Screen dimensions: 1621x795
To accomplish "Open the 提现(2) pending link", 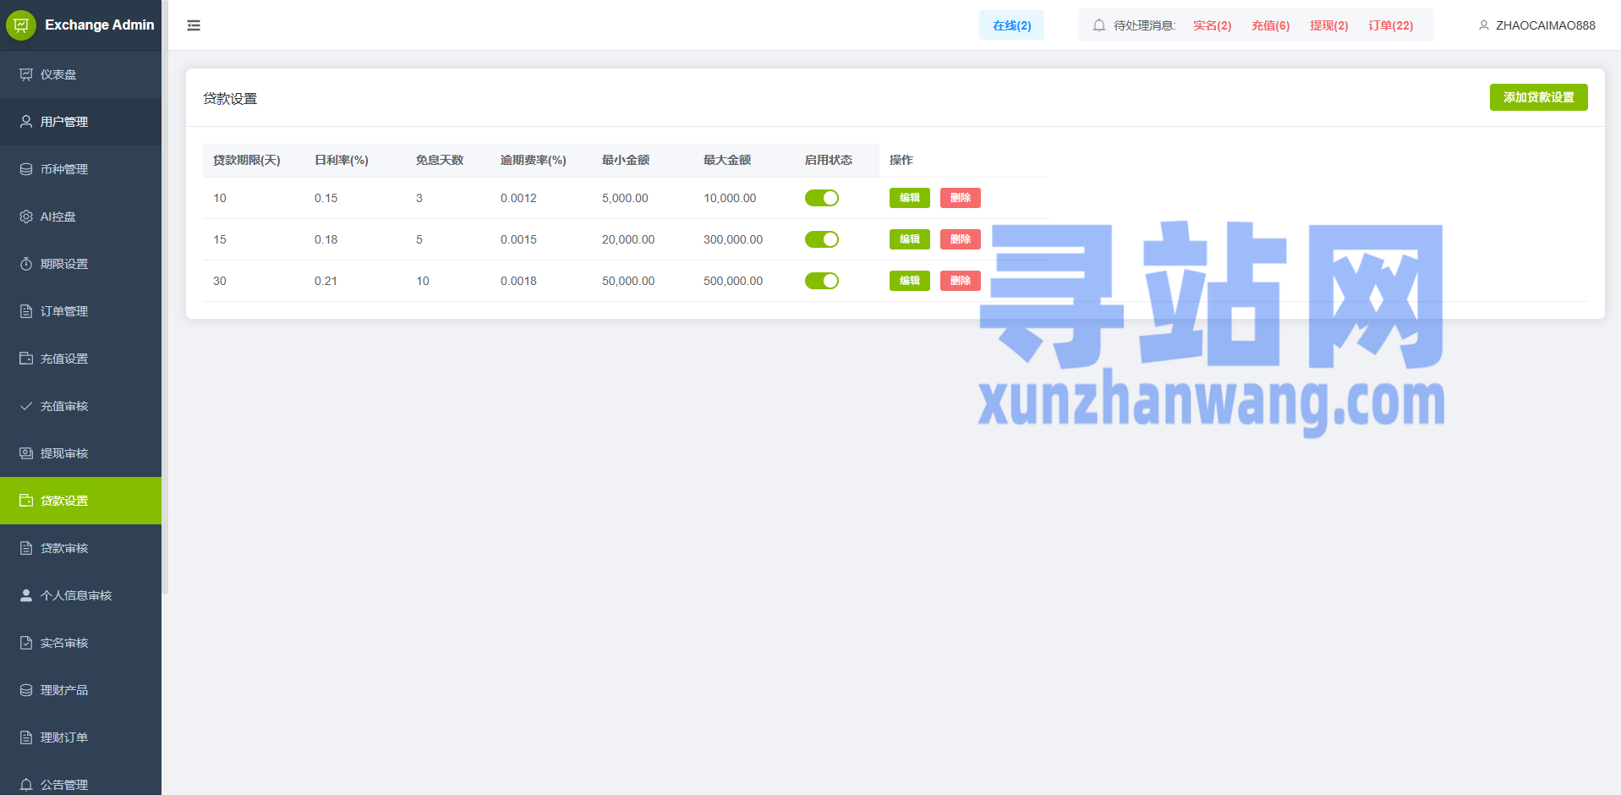I will [1328, 25].
